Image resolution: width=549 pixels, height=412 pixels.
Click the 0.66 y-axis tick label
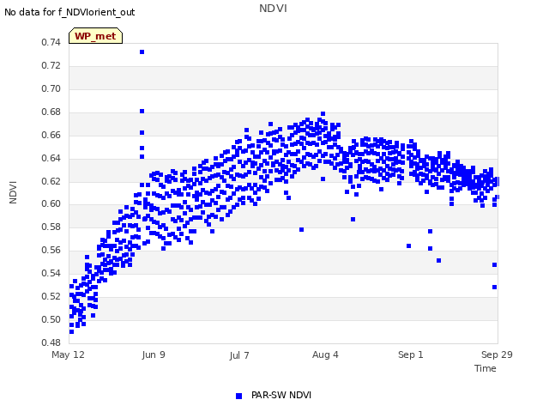(x=51, y=136)
